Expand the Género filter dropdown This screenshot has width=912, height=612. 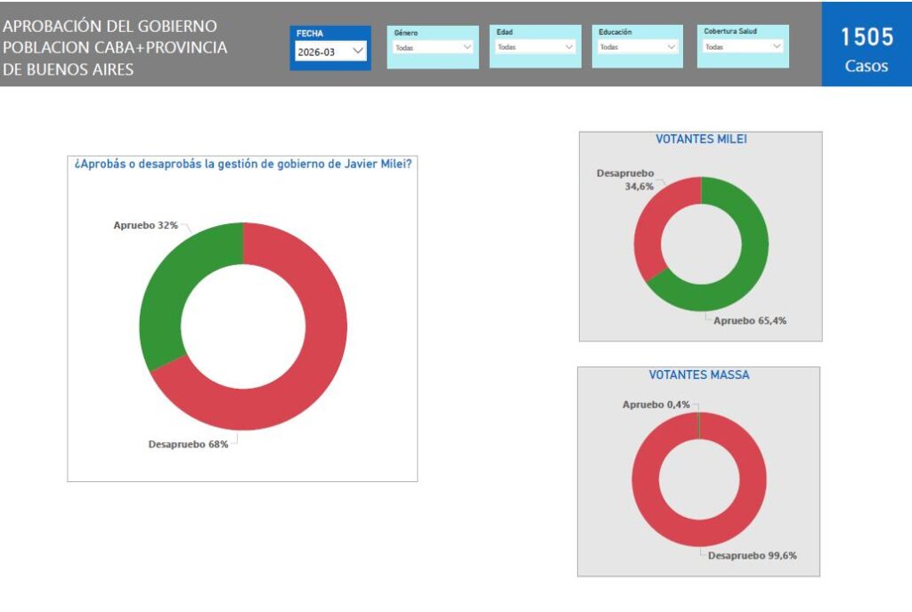click(x=434, y=47)
